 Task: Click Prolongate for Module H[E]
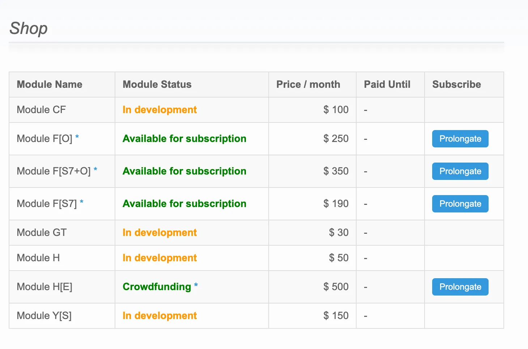click(x=460, y=286)
